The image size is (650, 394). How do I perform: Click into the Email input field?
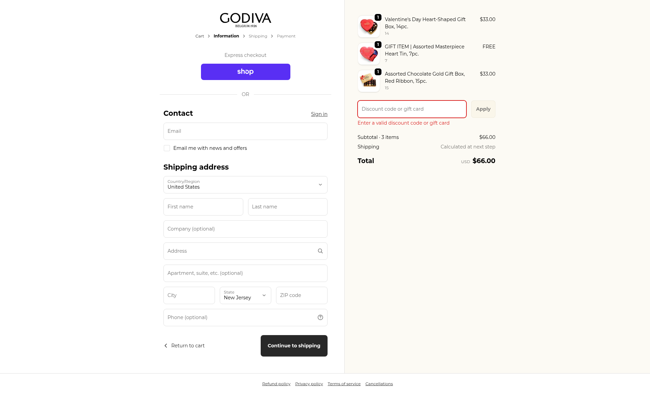pos(245,131)
